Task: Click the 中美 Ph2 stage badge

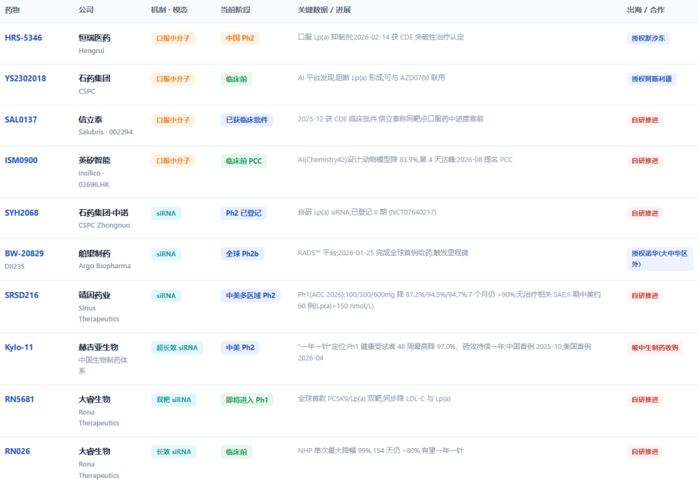Action: point(240,348)
